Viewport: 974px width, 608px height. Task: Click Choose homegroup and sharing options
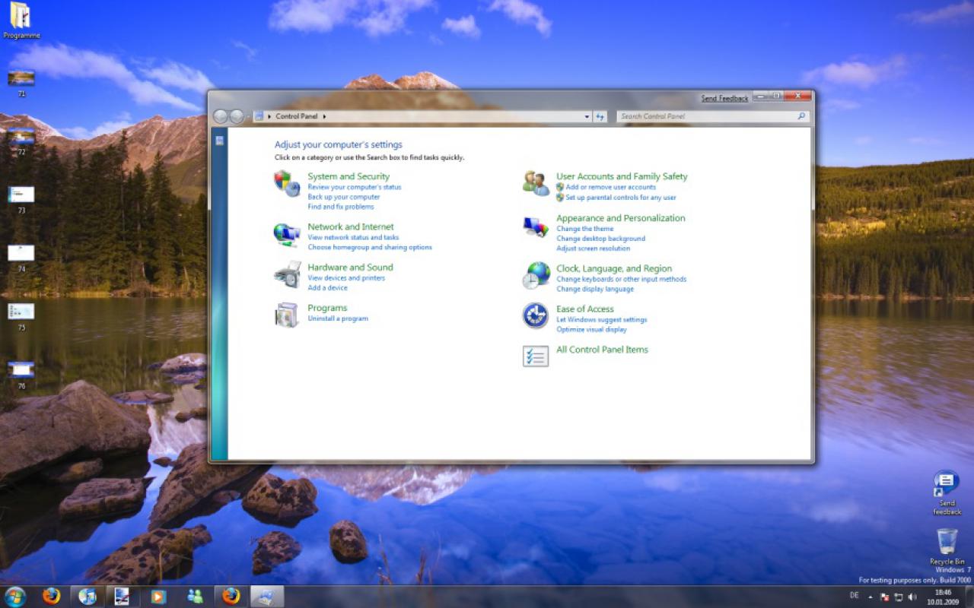pos(370,247)
